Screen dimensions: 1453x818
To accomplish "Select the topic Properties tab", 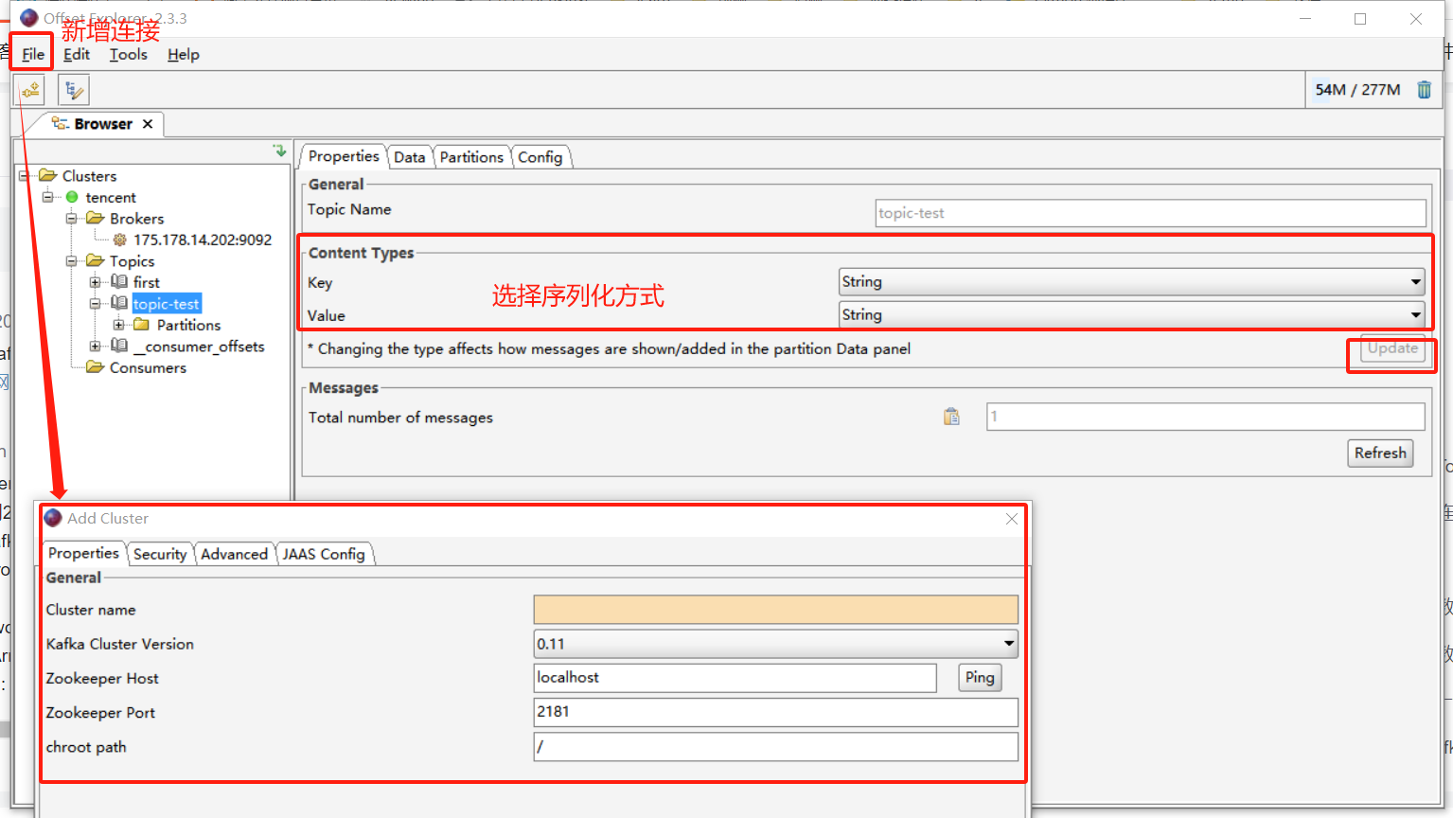I will coord(344,156).
